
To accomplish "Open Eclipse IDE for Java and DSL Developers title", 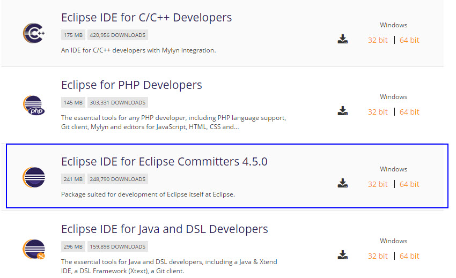I will (164, 229).
